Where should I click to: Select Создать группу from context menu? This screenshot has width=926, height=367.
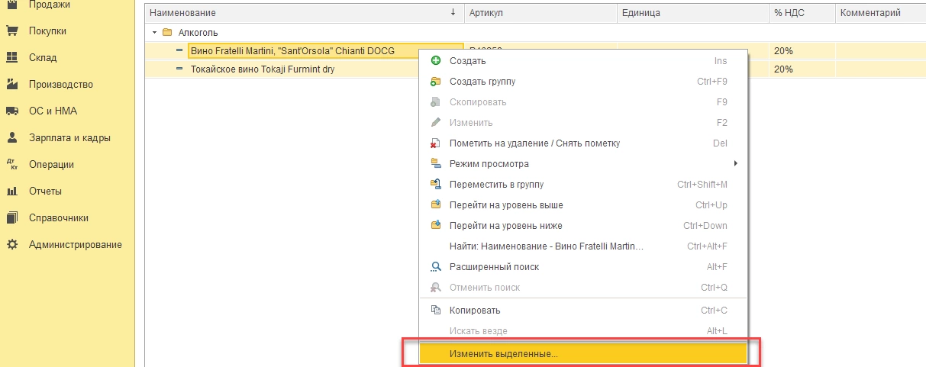[x=482, y=82]
